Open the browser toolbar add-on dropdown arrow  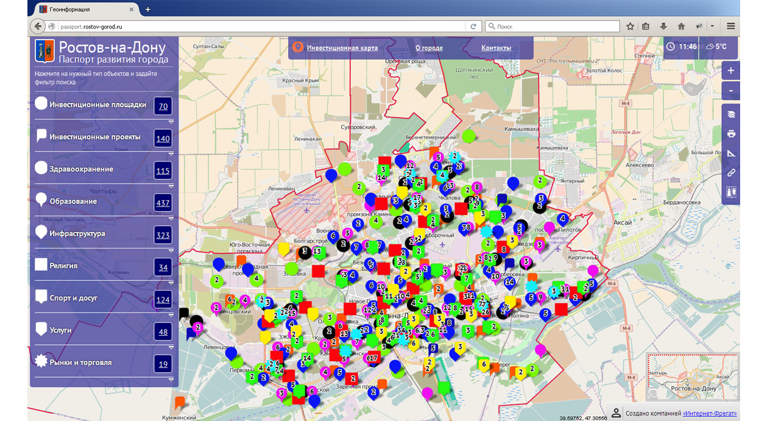(x=712, y=26)
